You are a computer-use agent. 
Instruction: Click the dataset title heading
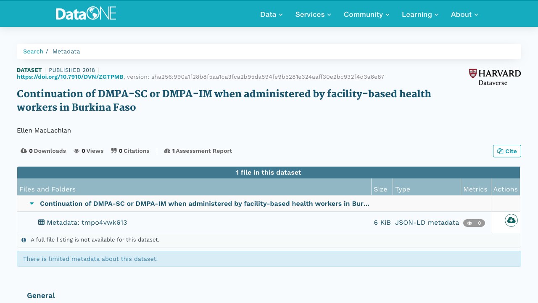click(x=224, y=101)
